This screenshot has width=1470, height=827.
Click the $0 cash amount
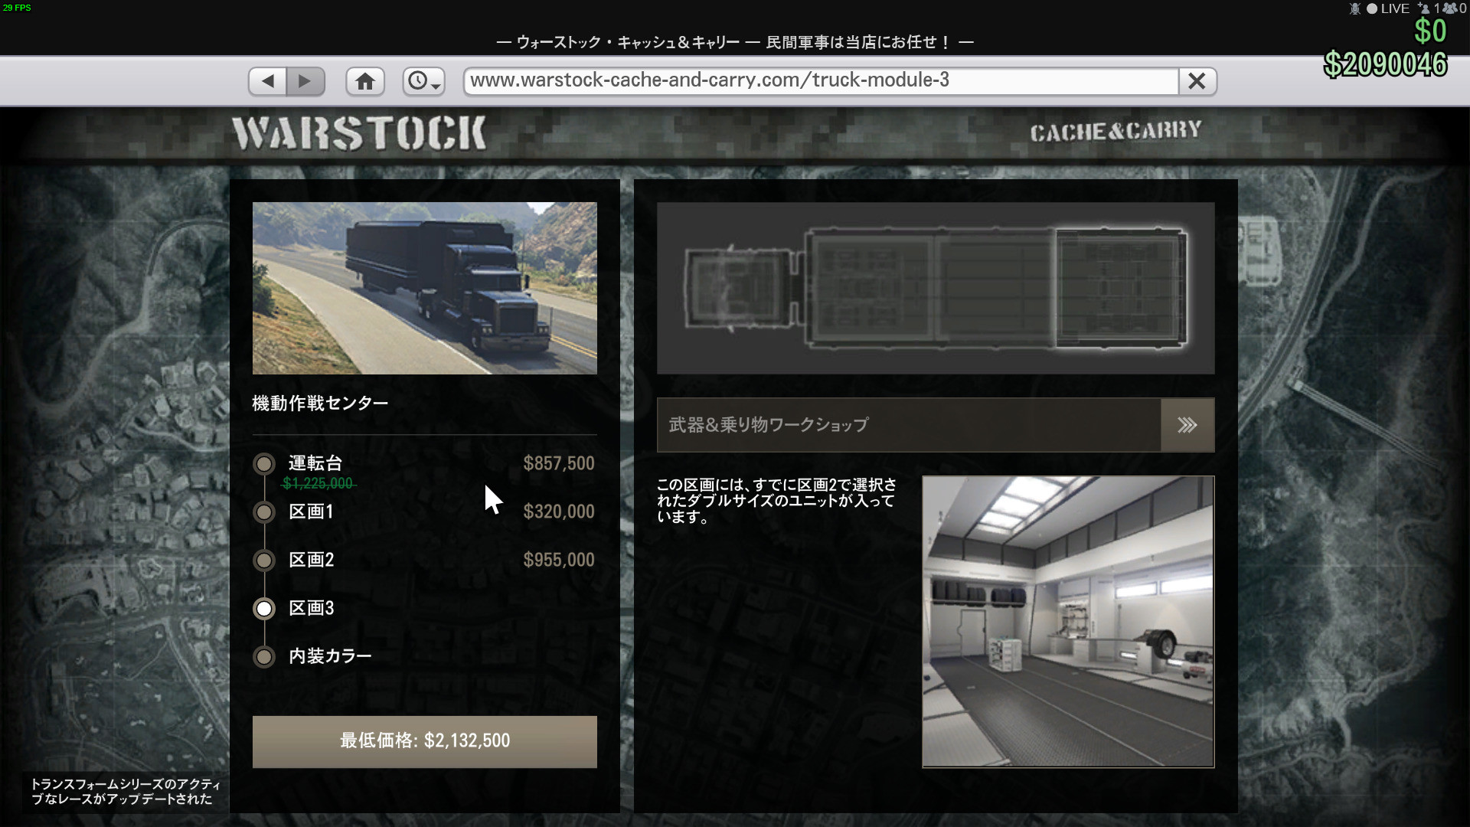click(1430, 31)
